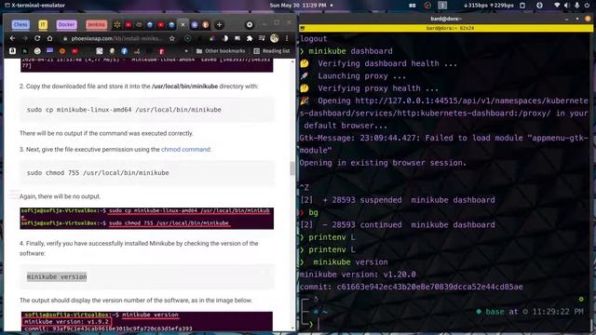This screenshot has width=596, height=335.
Task: Switch to the Chess tab group
Action: pyautogui.click(x=20, y=25)
